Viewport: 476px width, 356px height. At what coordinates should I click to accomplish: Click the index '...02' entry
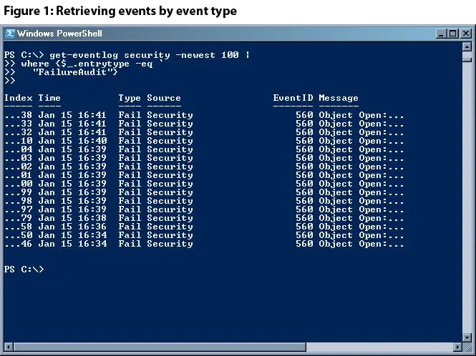point(18,167)
